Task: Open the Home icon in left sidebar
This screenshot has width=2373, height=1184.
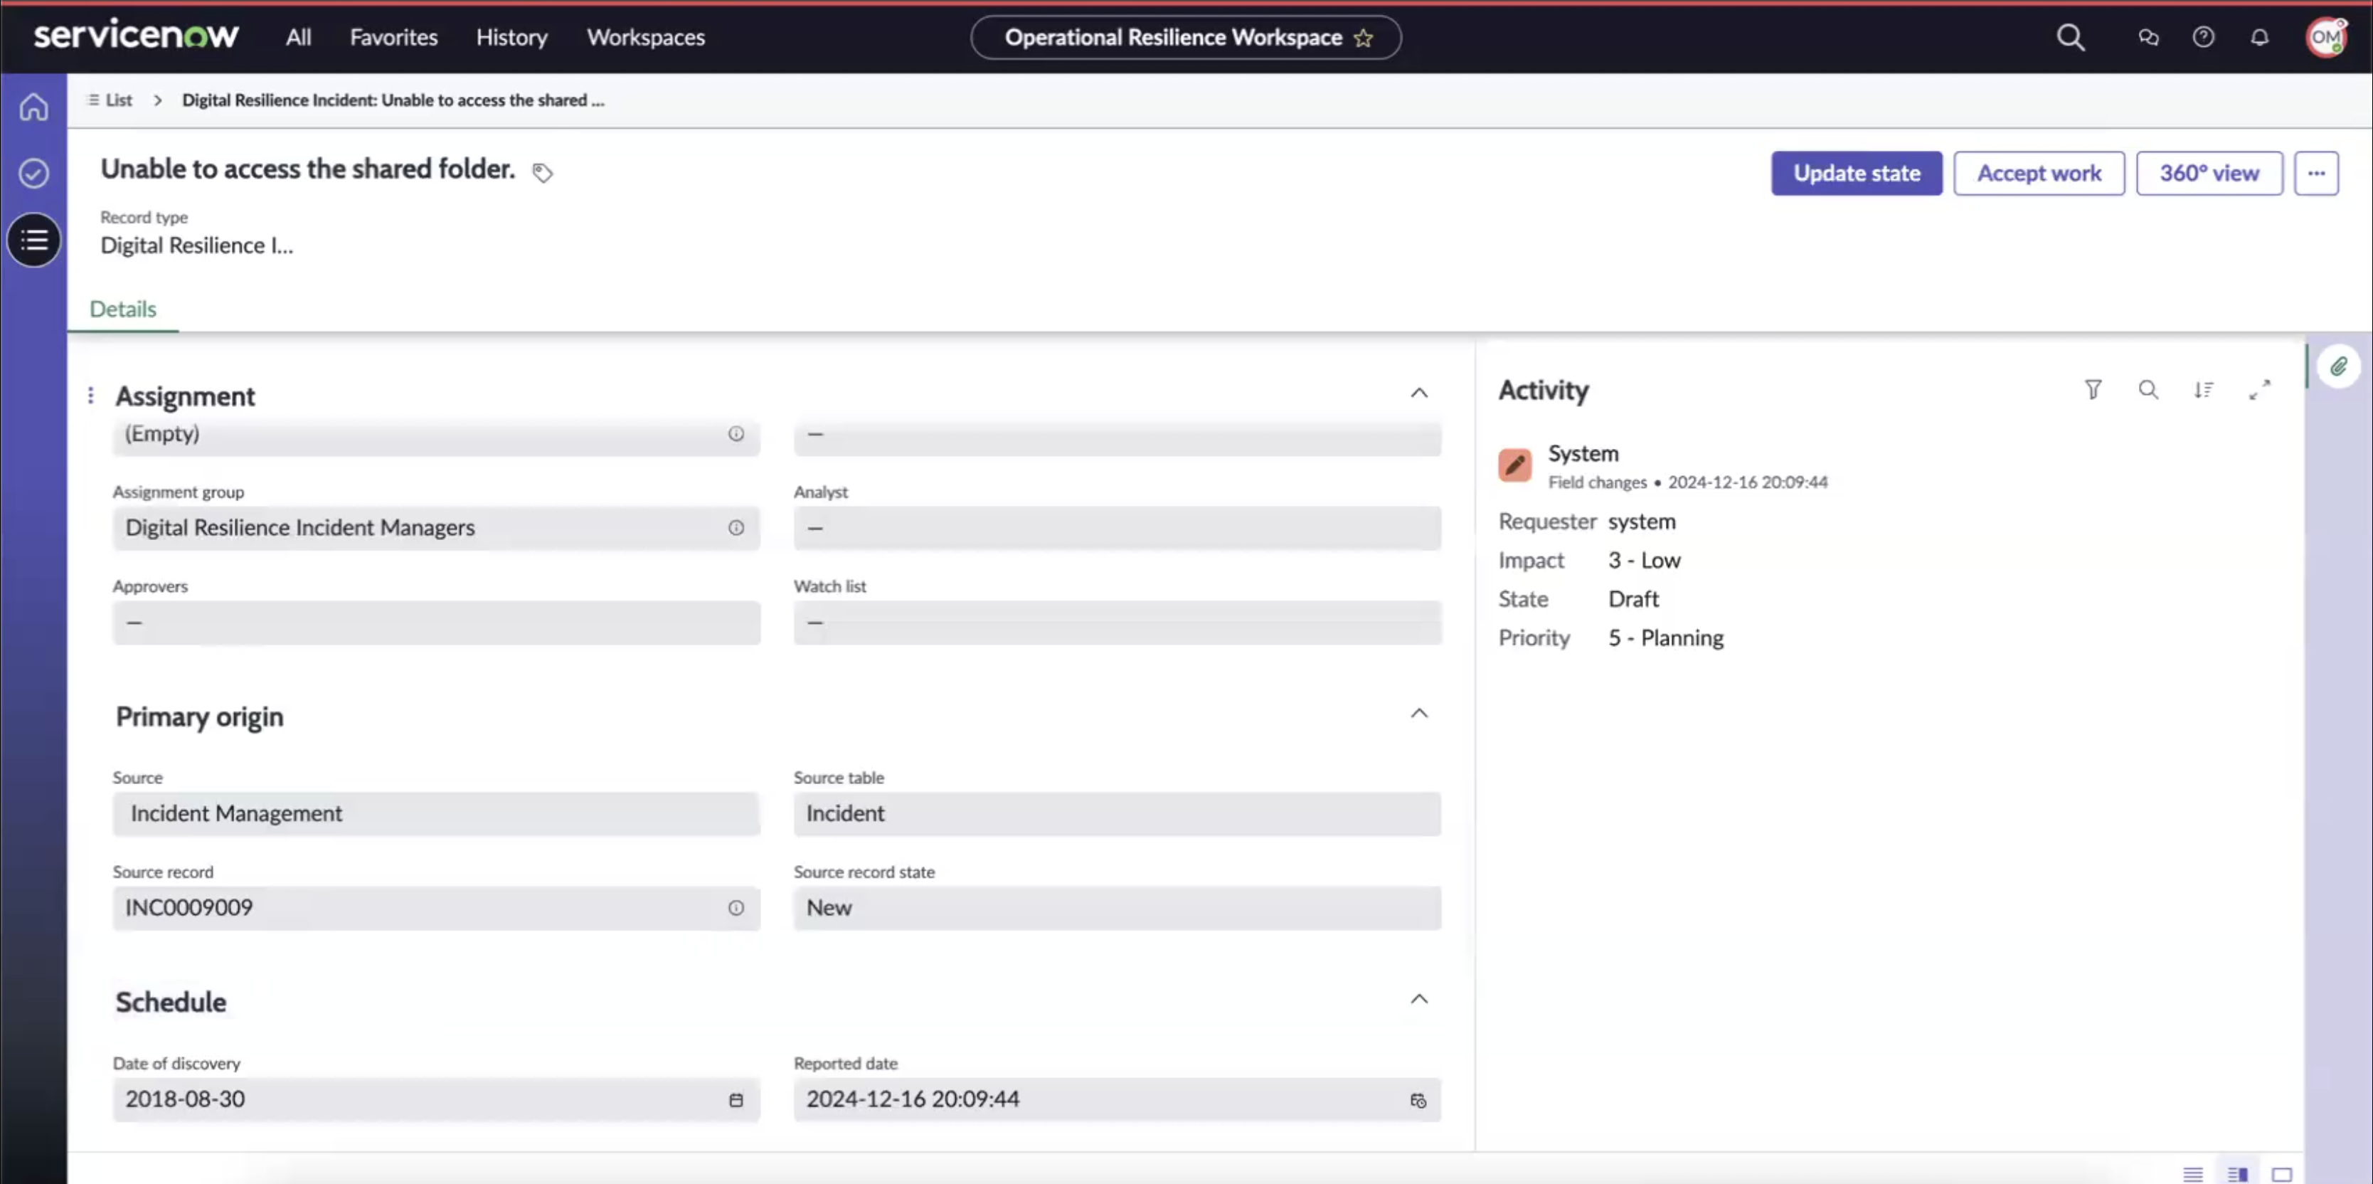Action: [x=34, y=107]
